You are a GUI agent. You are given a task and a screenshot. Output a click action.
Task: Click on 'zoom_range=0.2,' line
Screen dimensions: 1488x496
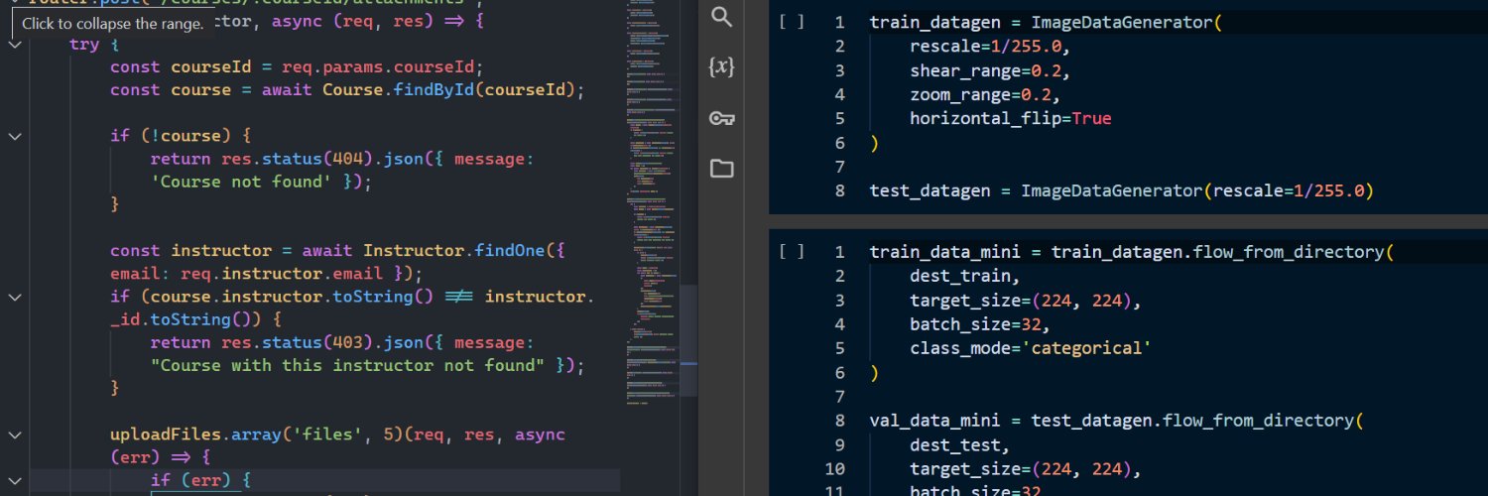(x=986, y=94)
